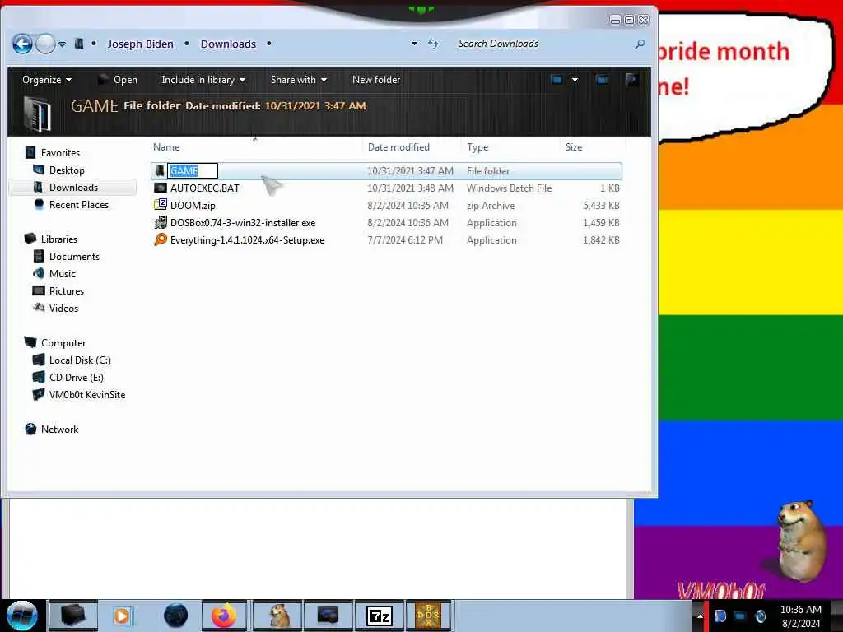This screenshot has height=632, width=843.
Task: Open the address bar history dropdown
Action: click(415, 44)
